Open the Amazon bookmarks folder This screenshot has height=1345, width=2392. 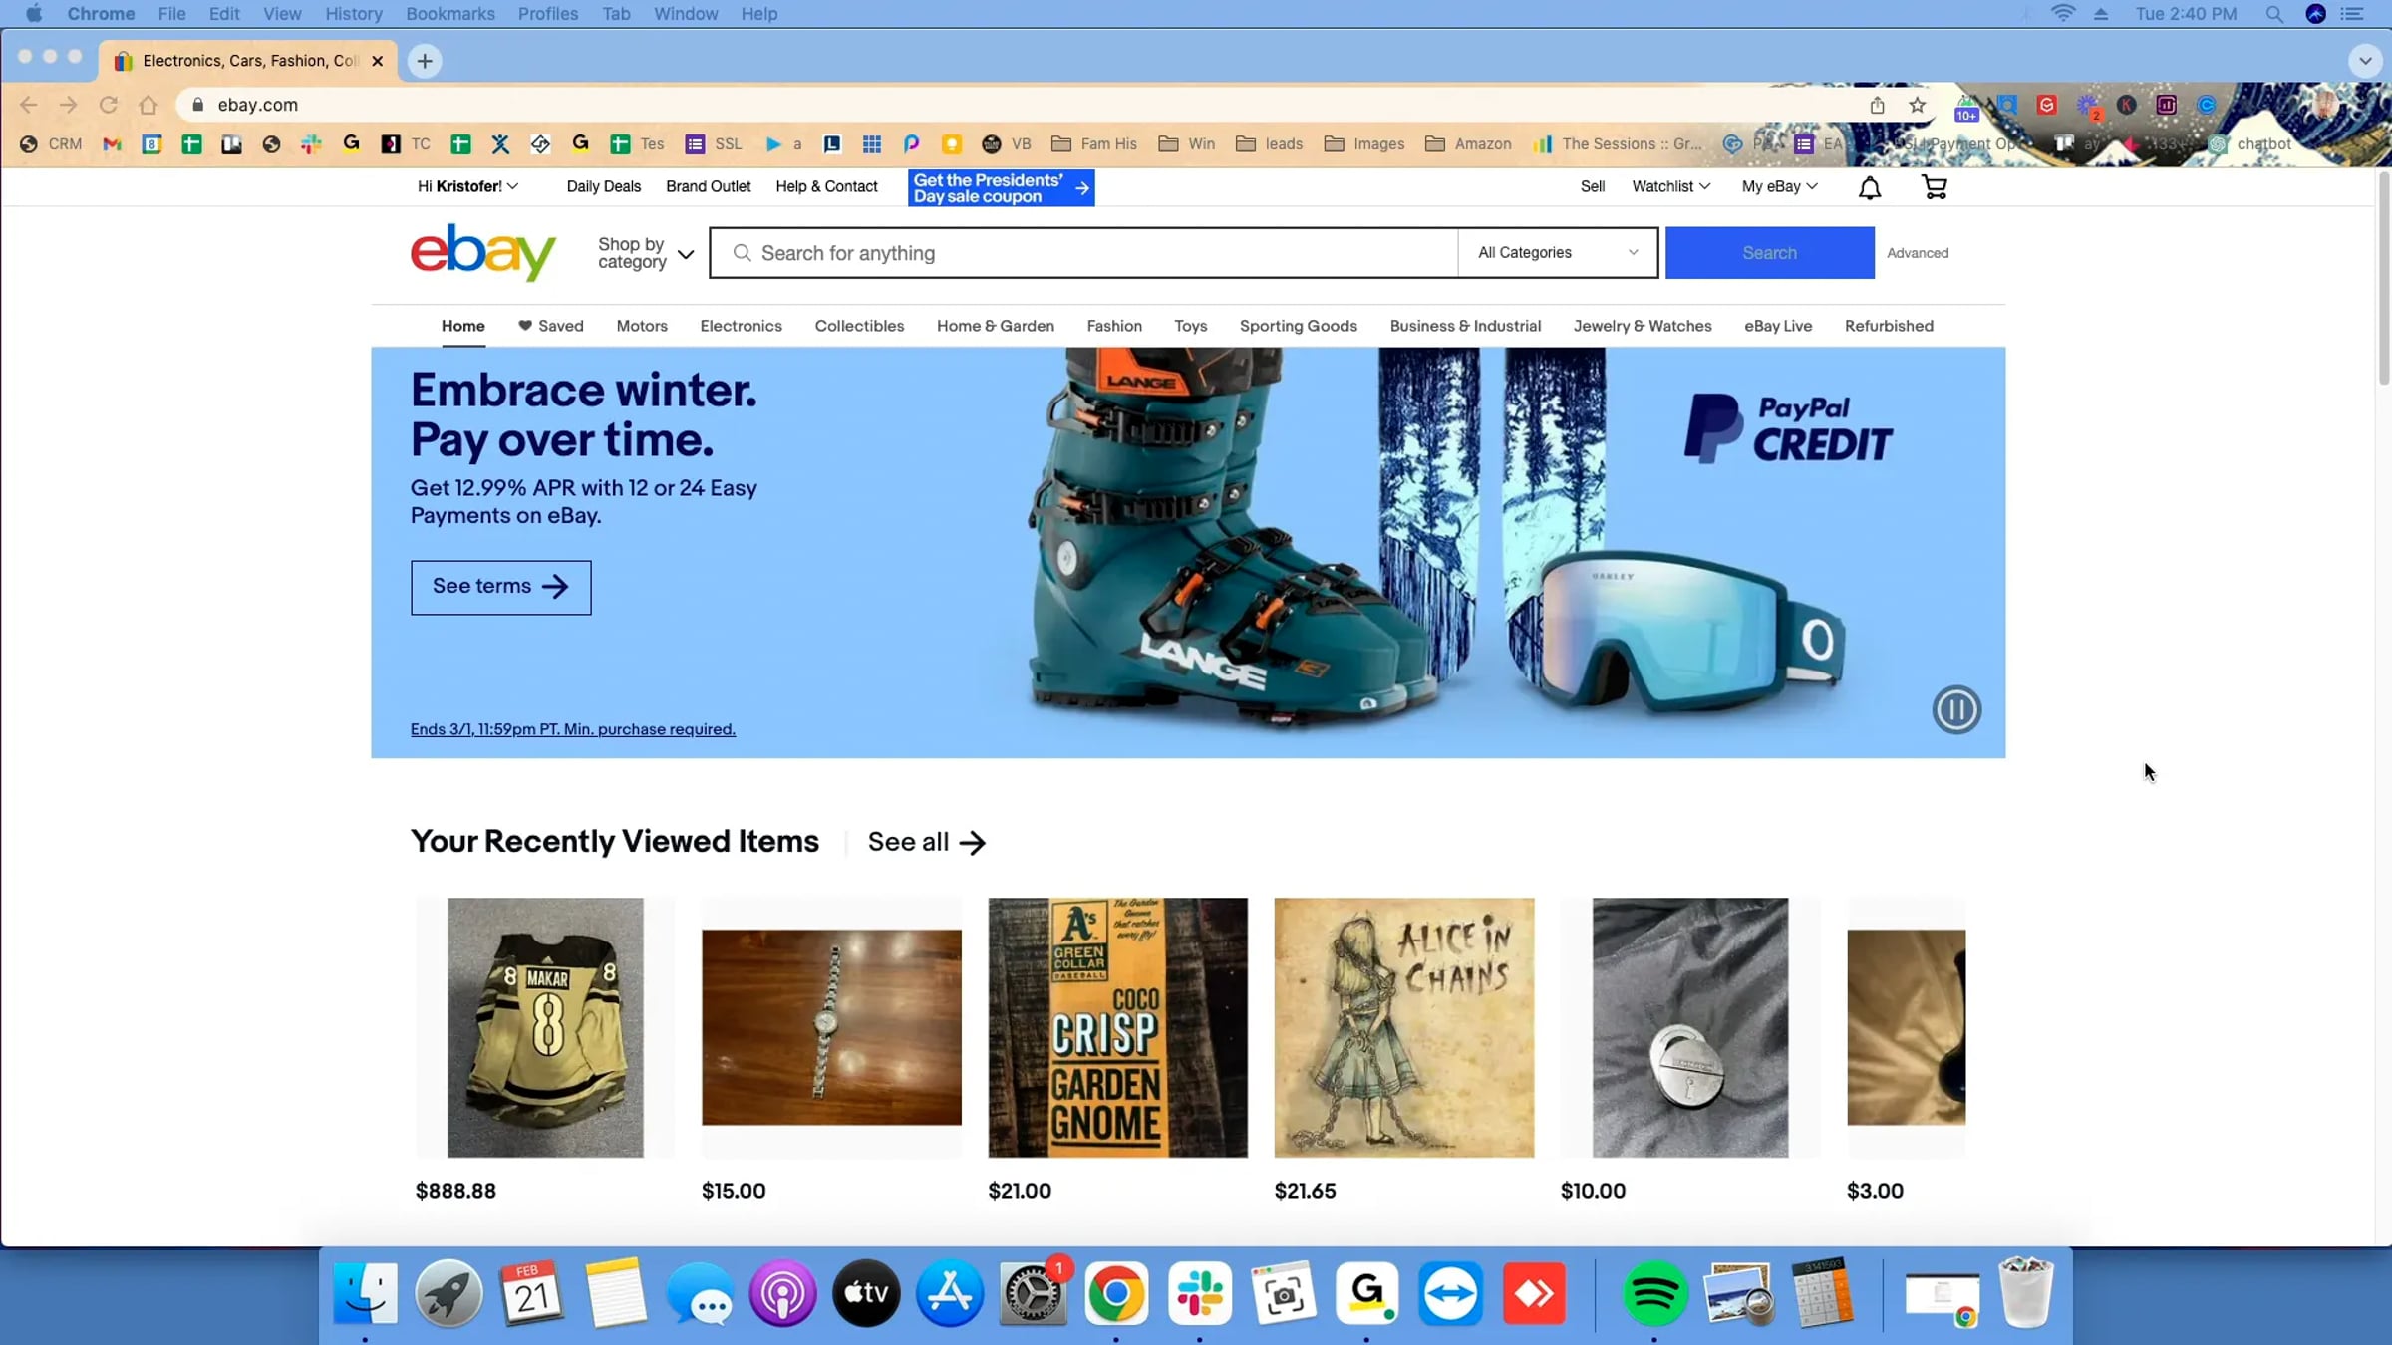pyautogui.click(x=1468, y=144)
